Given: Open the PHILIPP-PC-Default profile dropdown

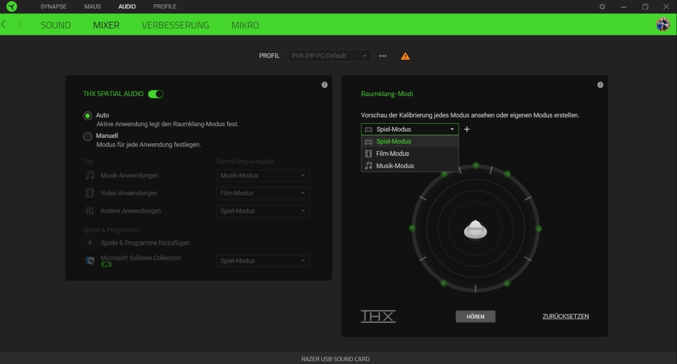Looking at the screenshot, I should [x=329, y=56].
